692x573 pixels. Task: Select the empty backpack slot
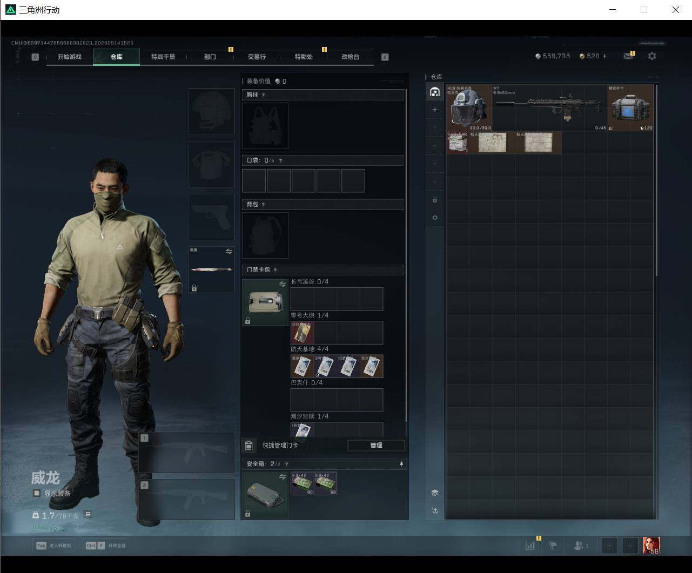coord(265,235)
